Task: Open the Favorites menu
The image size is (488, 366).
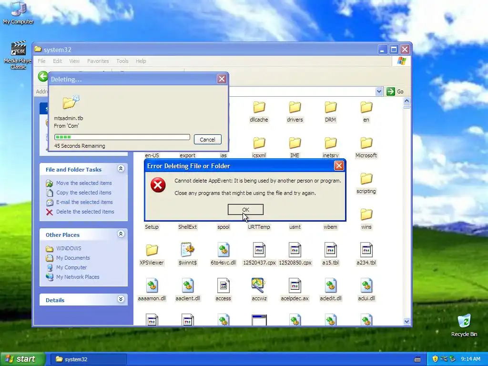Action: click(98, 61)
